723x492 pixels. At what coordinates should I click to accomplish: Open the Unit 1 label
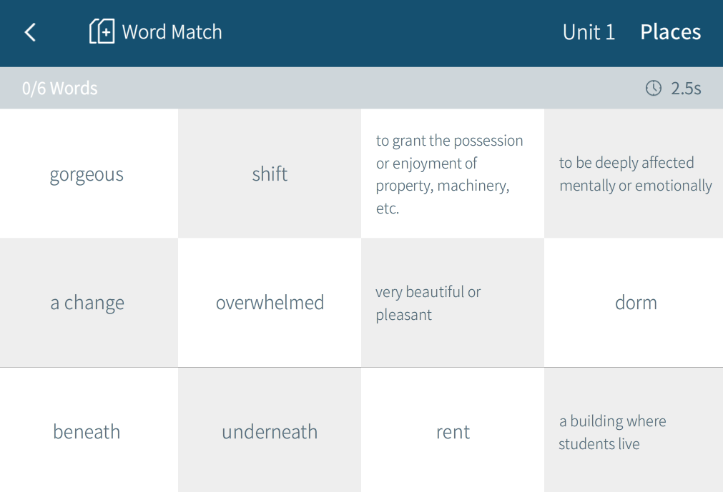[589, 32]
